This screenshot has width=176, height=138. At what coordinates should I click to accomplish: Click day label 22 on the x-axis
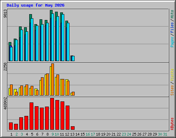tap(119, 134)
